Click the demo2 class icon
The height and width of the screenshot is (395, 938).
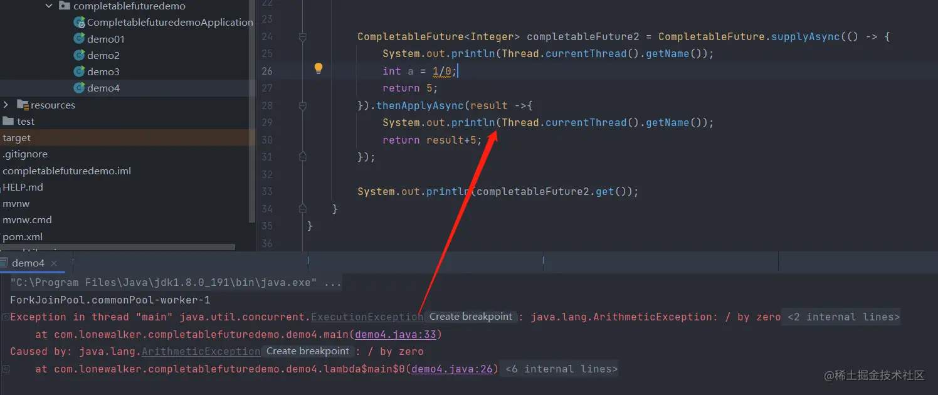point(79,55)
